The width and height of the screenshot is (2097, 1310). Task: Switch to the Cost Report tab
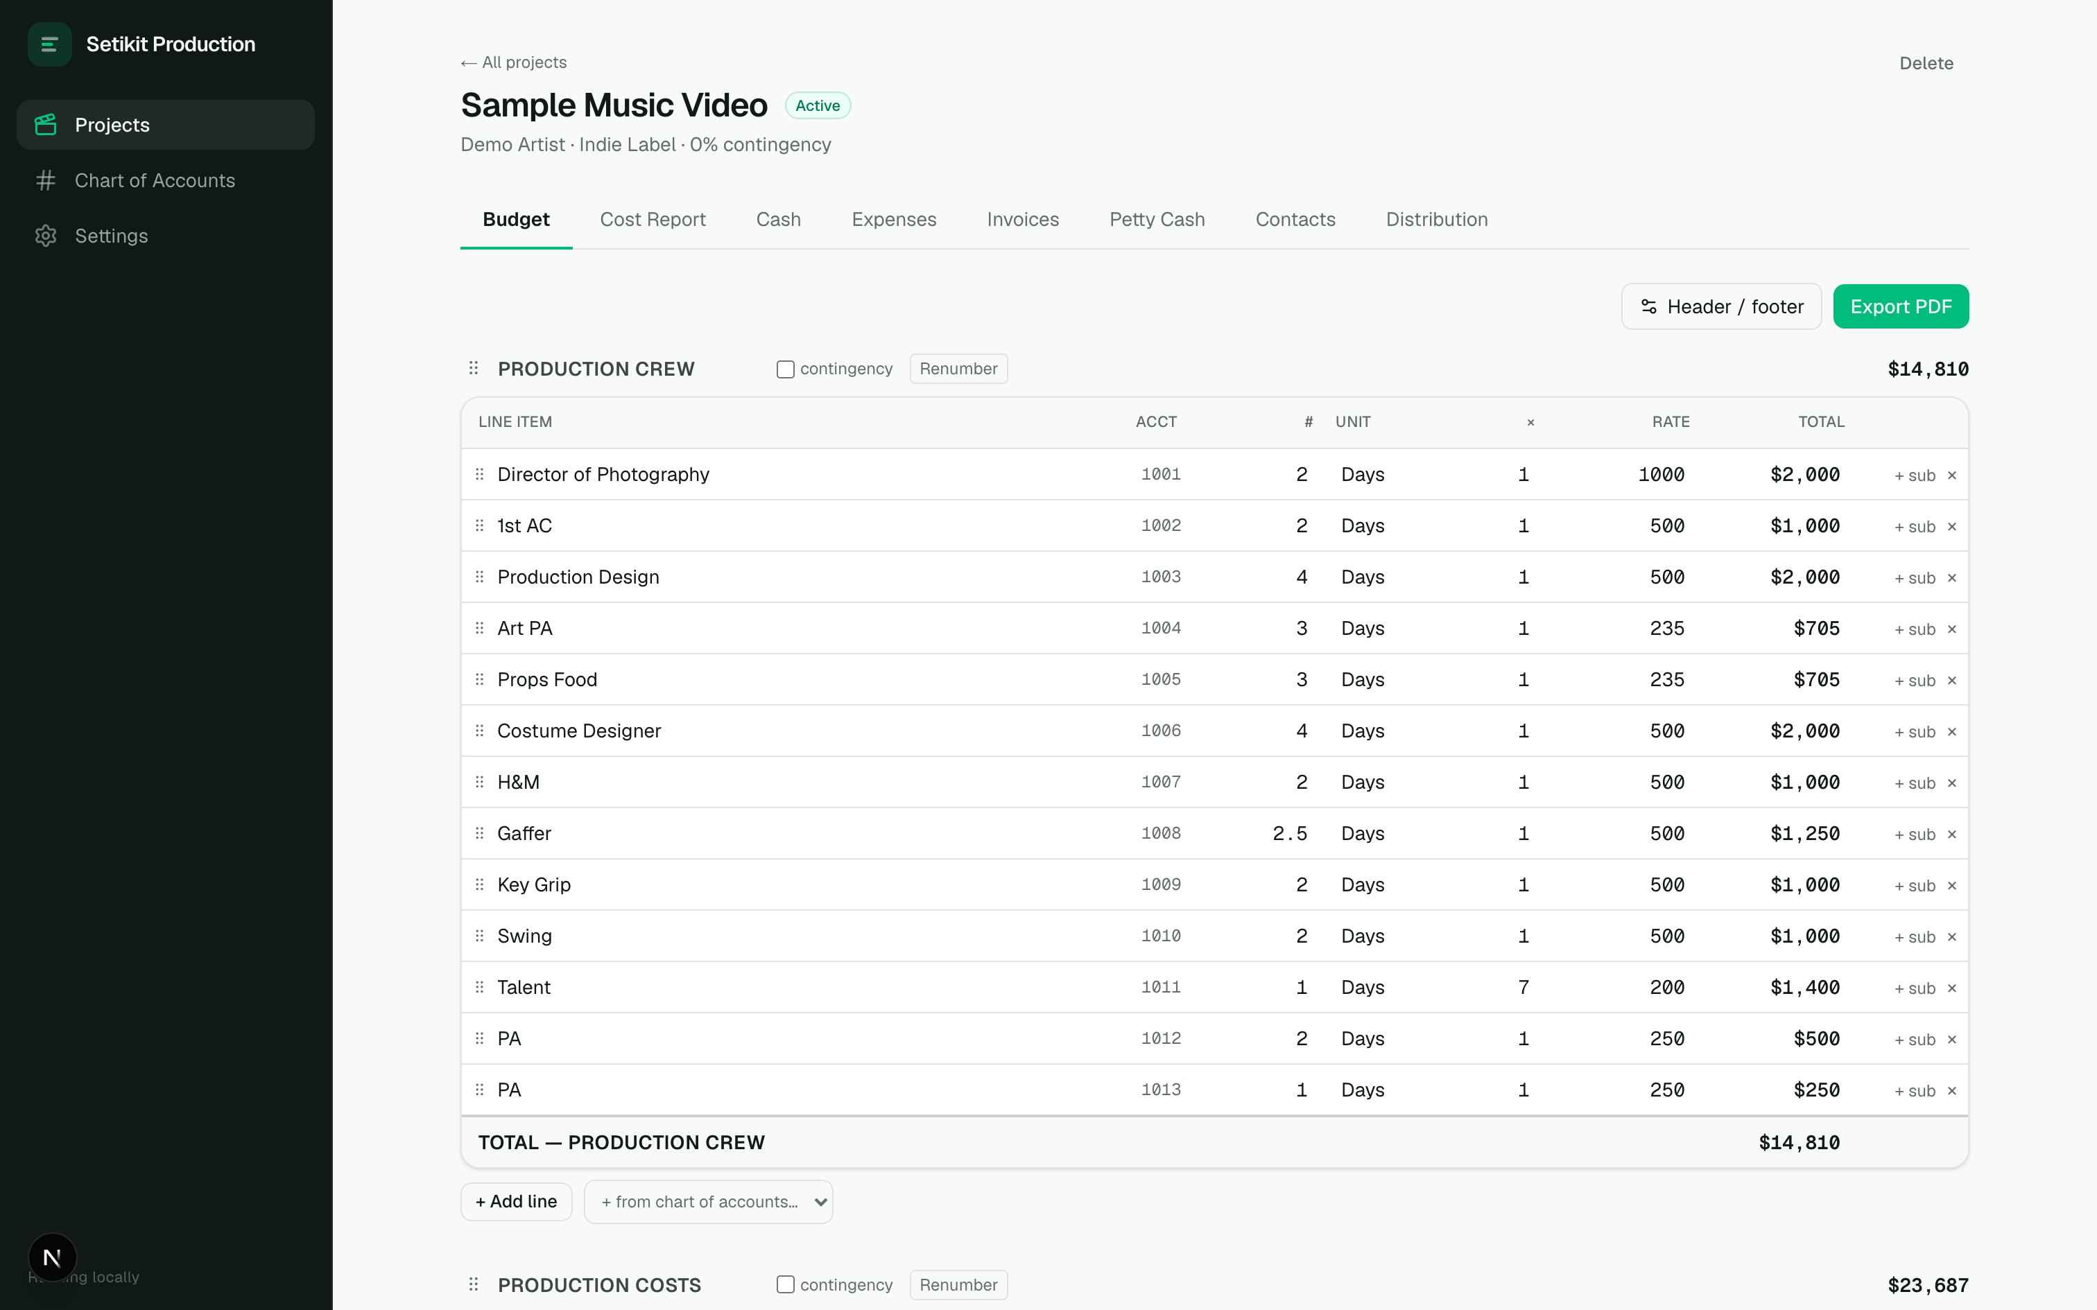pyautogui.click(x=653, y=219)
